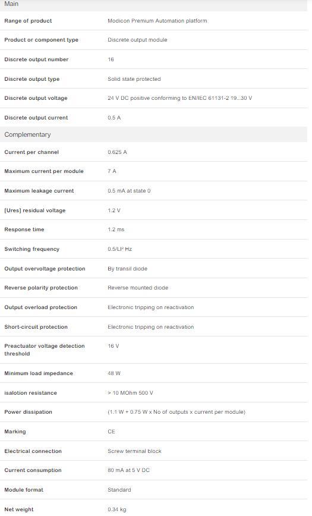Click Screw terminal block value

[134, 451]
